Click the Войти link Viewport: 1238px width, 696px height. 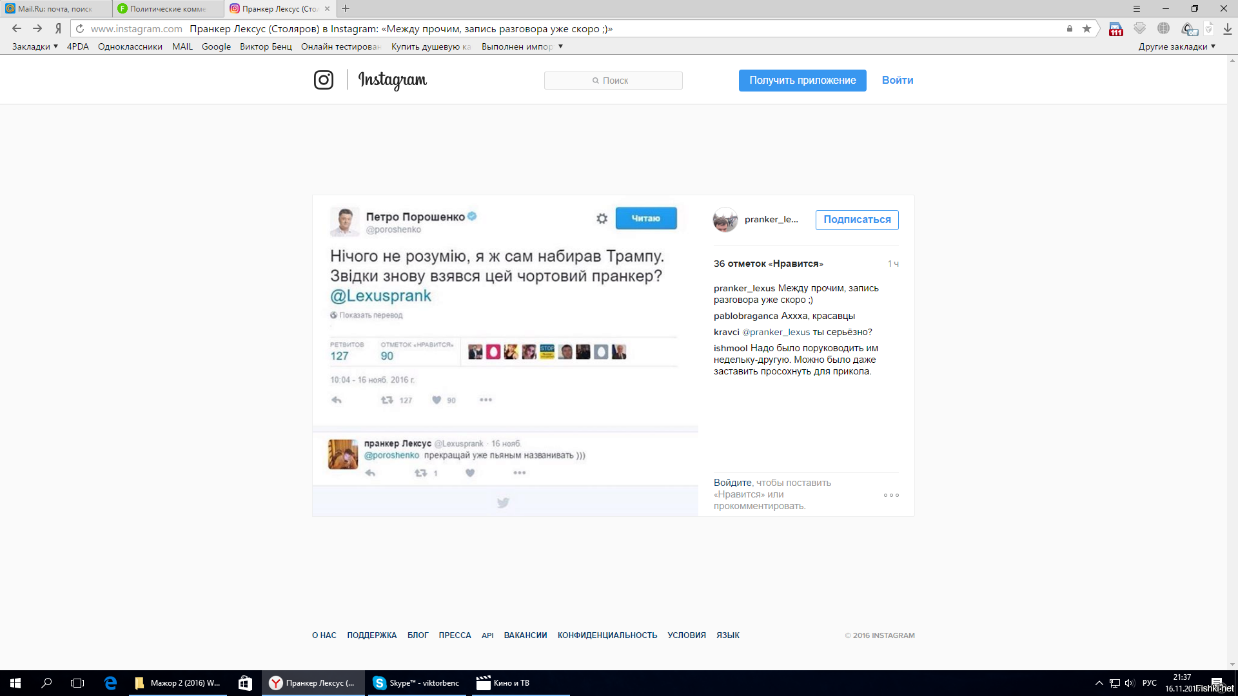(898, 80)
